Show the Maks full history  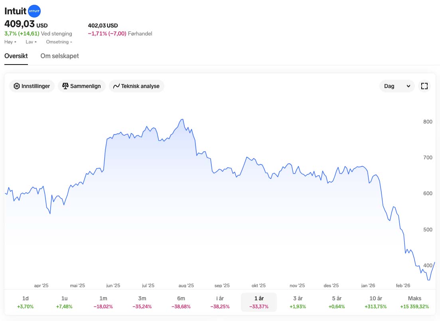point(414,302)
